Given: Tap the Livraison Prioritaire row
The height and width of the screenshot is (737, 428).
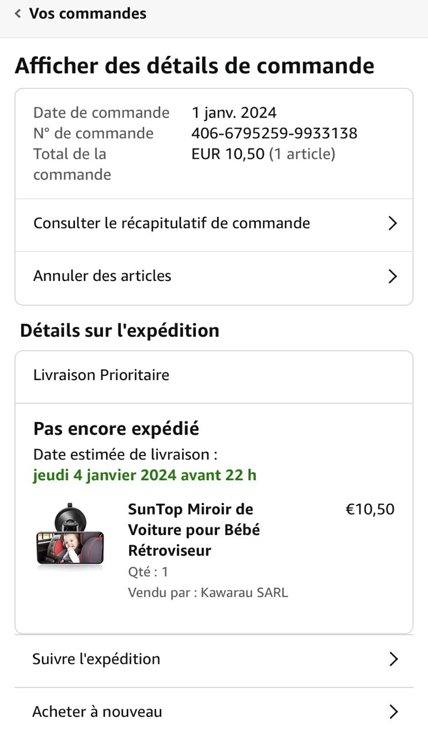Looking at the screenshot, I should (x=101, y=375).
